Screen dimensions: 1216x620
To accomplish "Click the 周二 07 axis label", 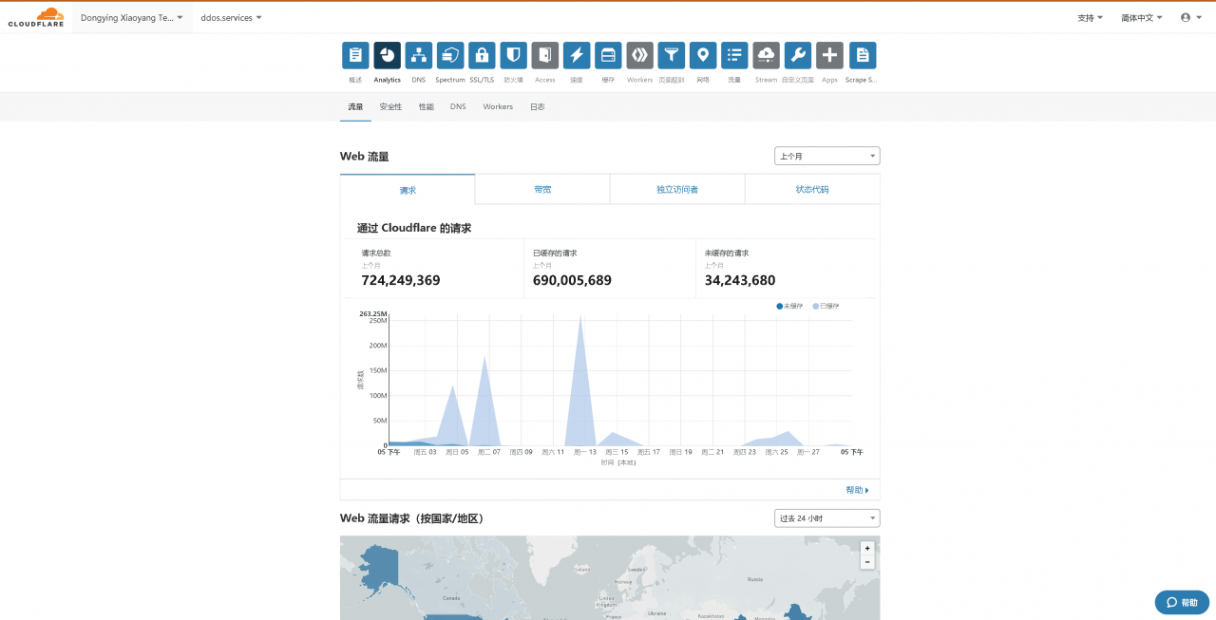I will pos(489,452).
